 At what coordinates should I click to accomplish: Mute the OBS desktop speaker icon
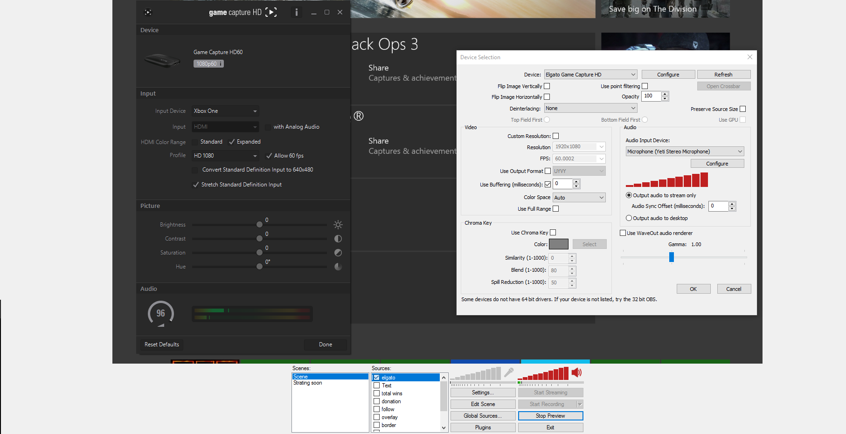pos(577,372)
